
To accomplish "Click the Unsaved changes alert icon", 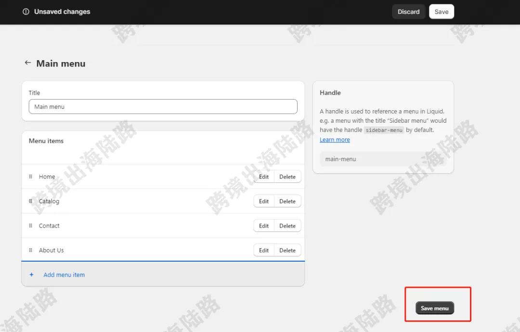I will tap(26, 12).
